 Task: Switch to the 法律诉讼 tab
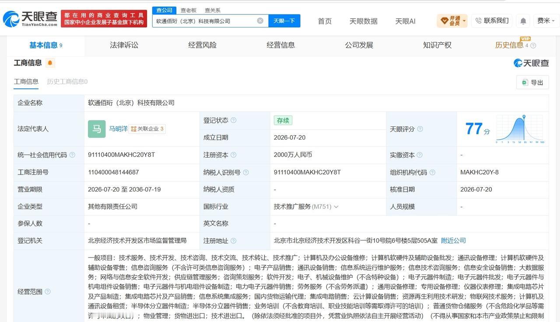pos(124,45)
